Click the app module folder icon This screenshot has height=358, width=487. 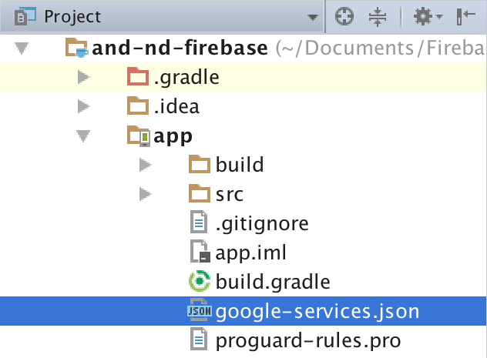138,136
